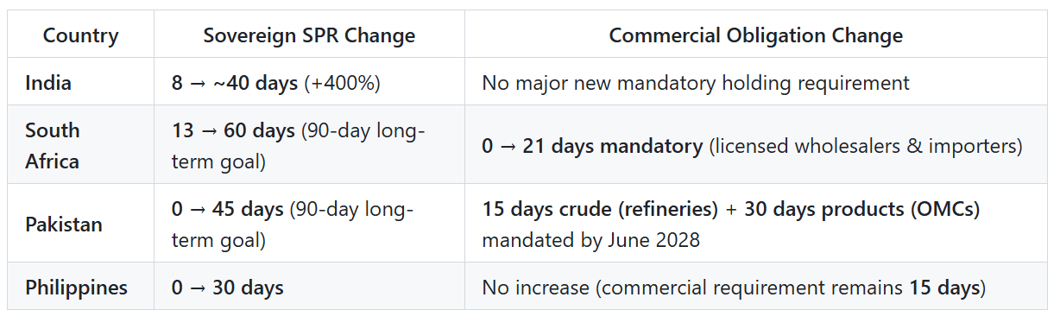
Task: Click 'No major new mandatory holding requirement'
Action: click(x=696, y=83)
